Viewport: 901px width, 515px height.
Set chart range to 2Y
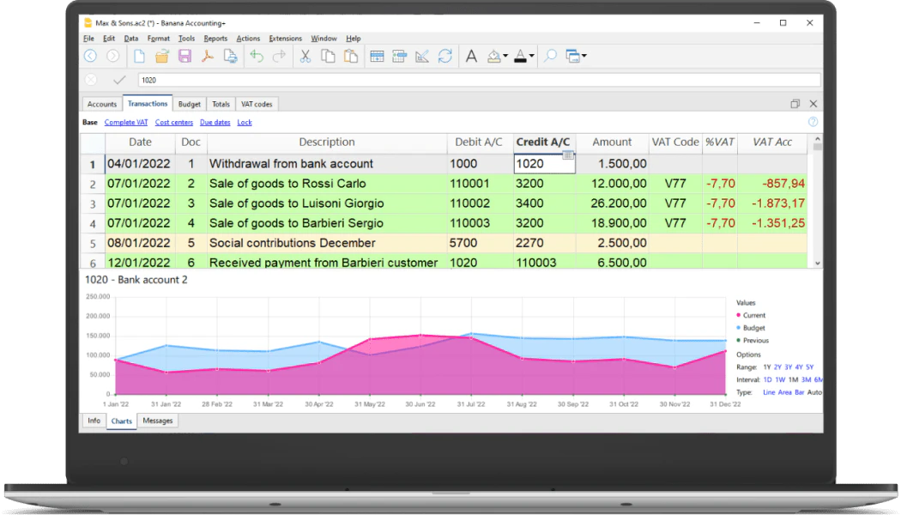click(777, 367)
